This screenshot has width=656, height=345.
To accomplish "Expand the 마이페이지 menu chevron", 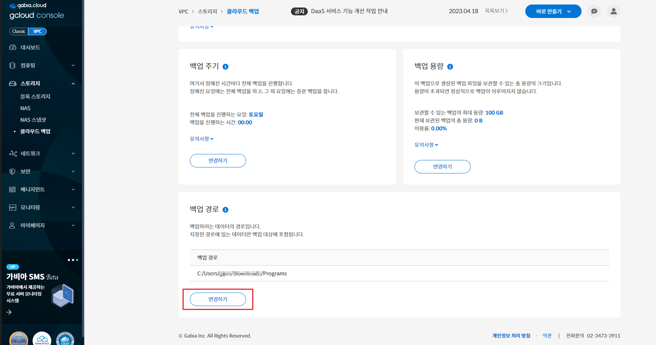I will [x=73, y=226].
